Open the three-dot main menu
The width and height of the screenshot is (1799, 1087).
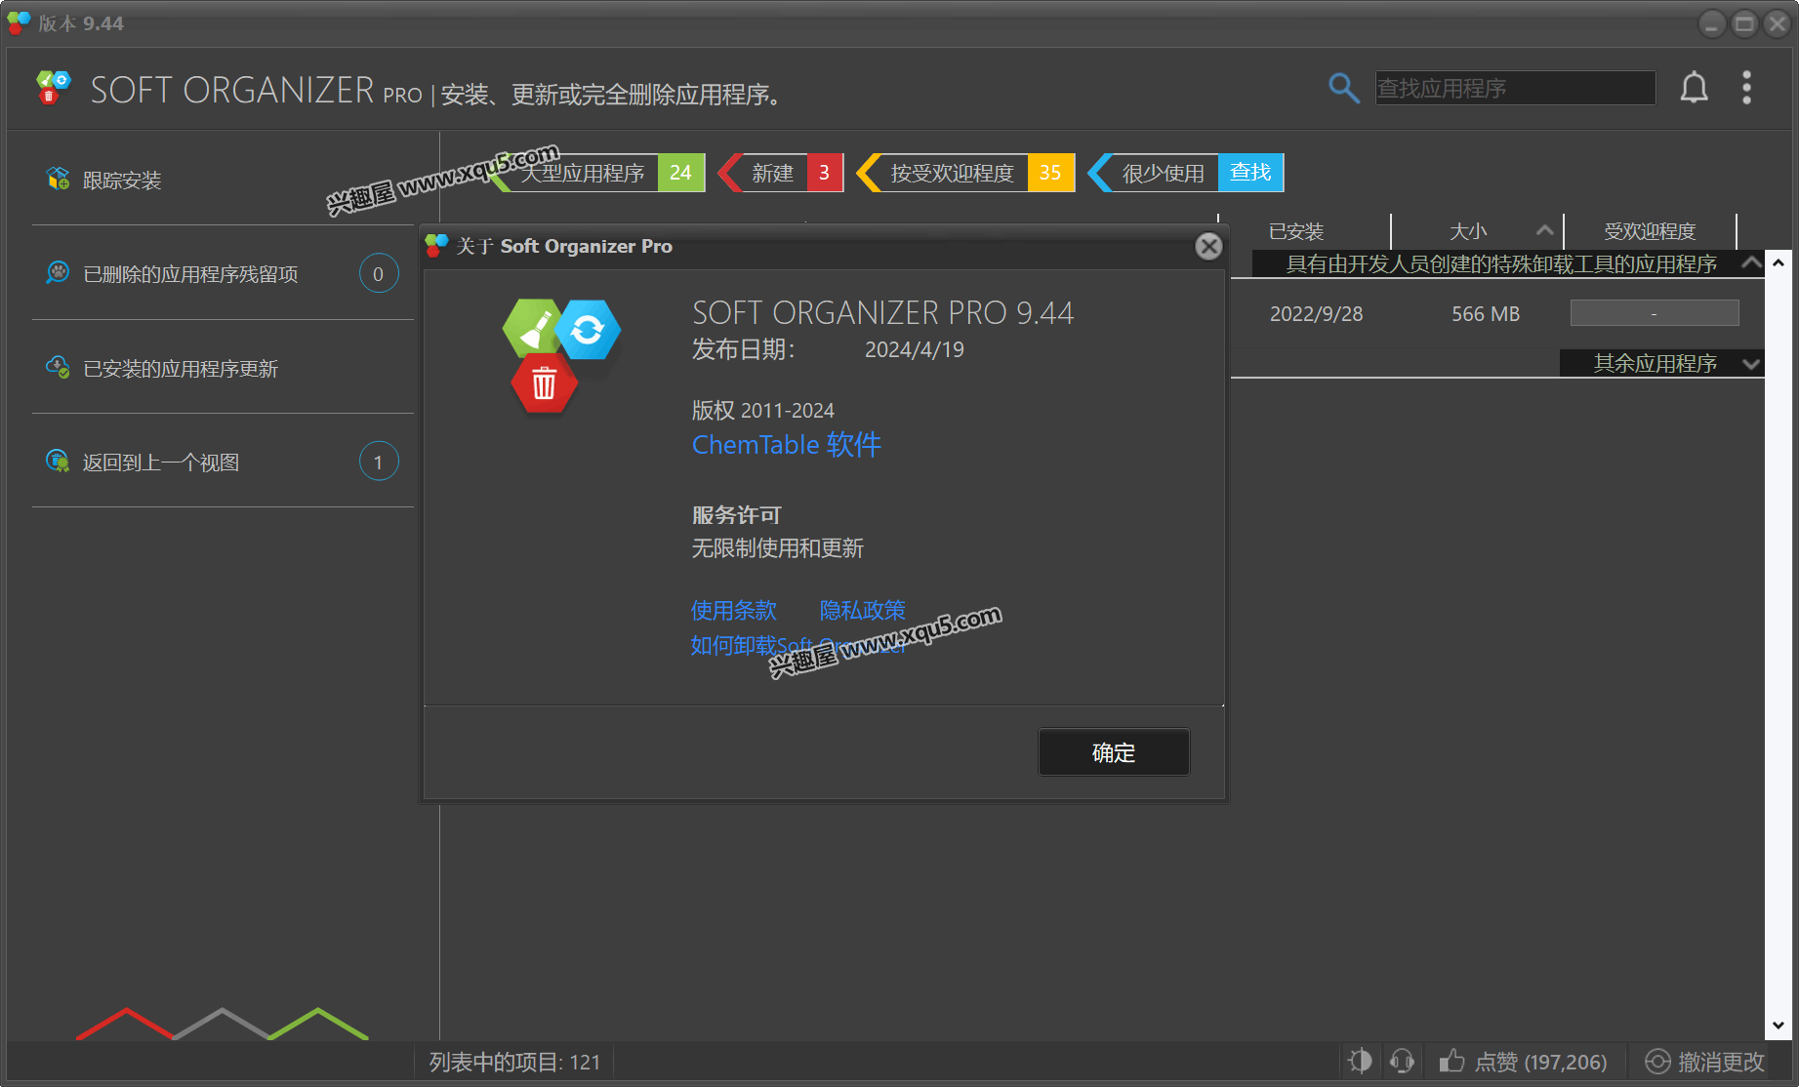pos(1746,88)
